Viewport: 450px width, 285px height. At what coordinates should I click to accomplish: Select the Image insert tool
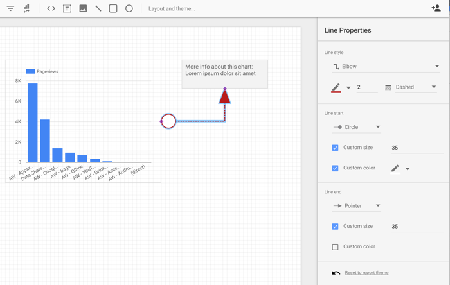(83, 8)
